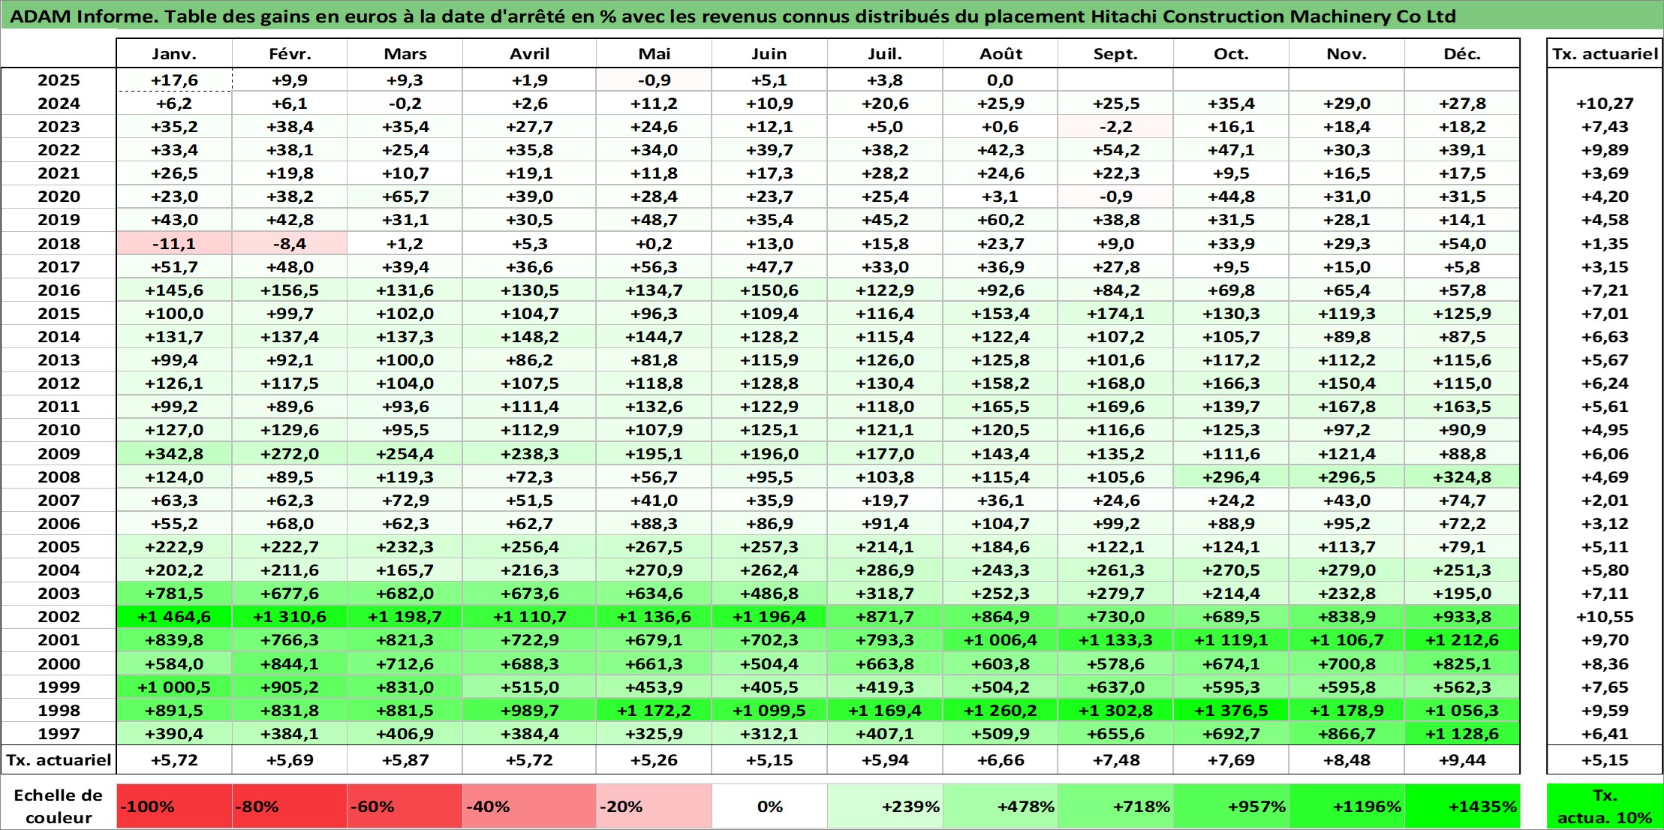
Task: Click the cell showing +174,1
Action: 1115,314
